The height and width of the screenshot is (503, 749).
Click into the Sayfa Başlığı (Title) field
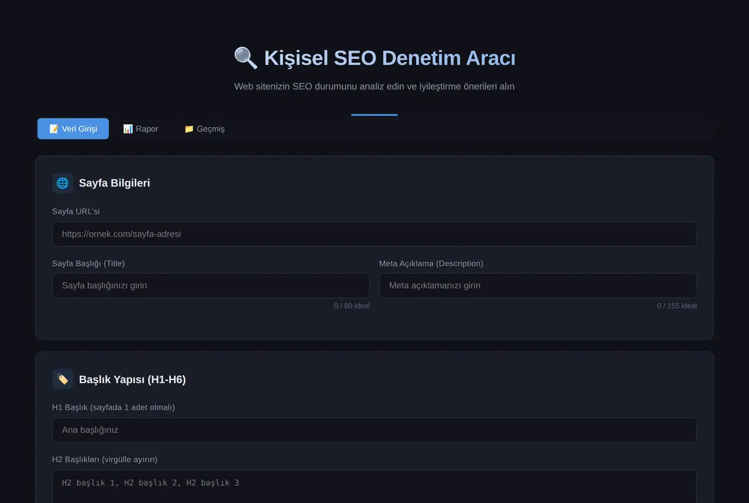(211, 285)
